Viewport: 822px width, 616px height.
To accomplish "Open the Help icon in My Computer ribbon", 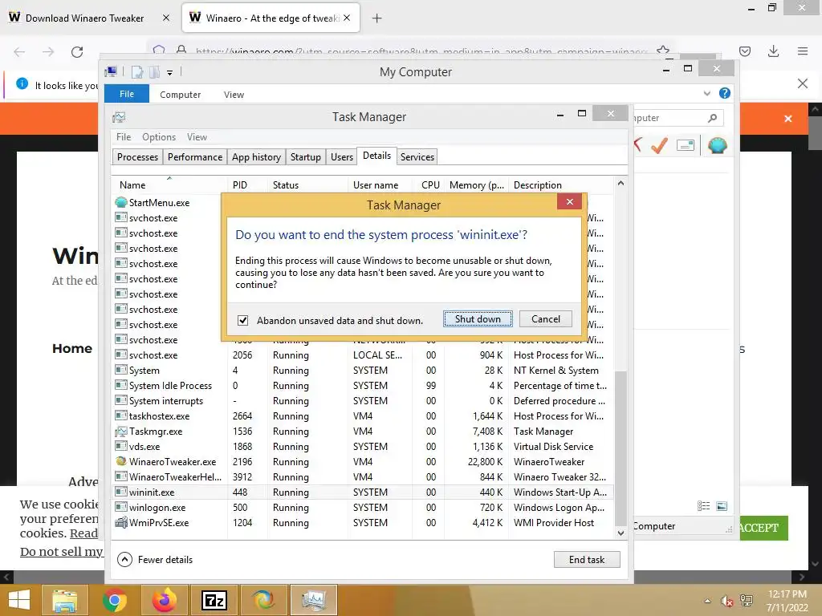I will tap(725, 93).
